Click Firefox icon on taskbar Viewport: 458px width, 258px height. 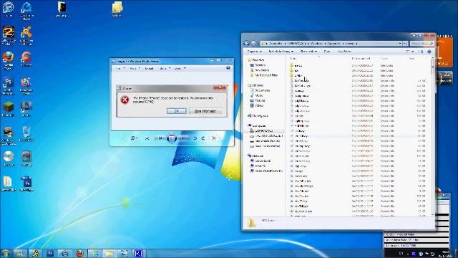pyautogui.click(x=80, y=253)
